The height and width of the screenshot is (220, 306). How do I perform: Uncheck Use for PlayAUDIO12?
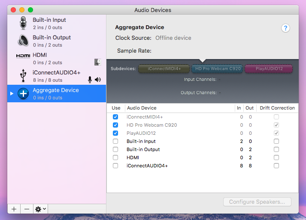pyautogui.click(x=115, y=133)
